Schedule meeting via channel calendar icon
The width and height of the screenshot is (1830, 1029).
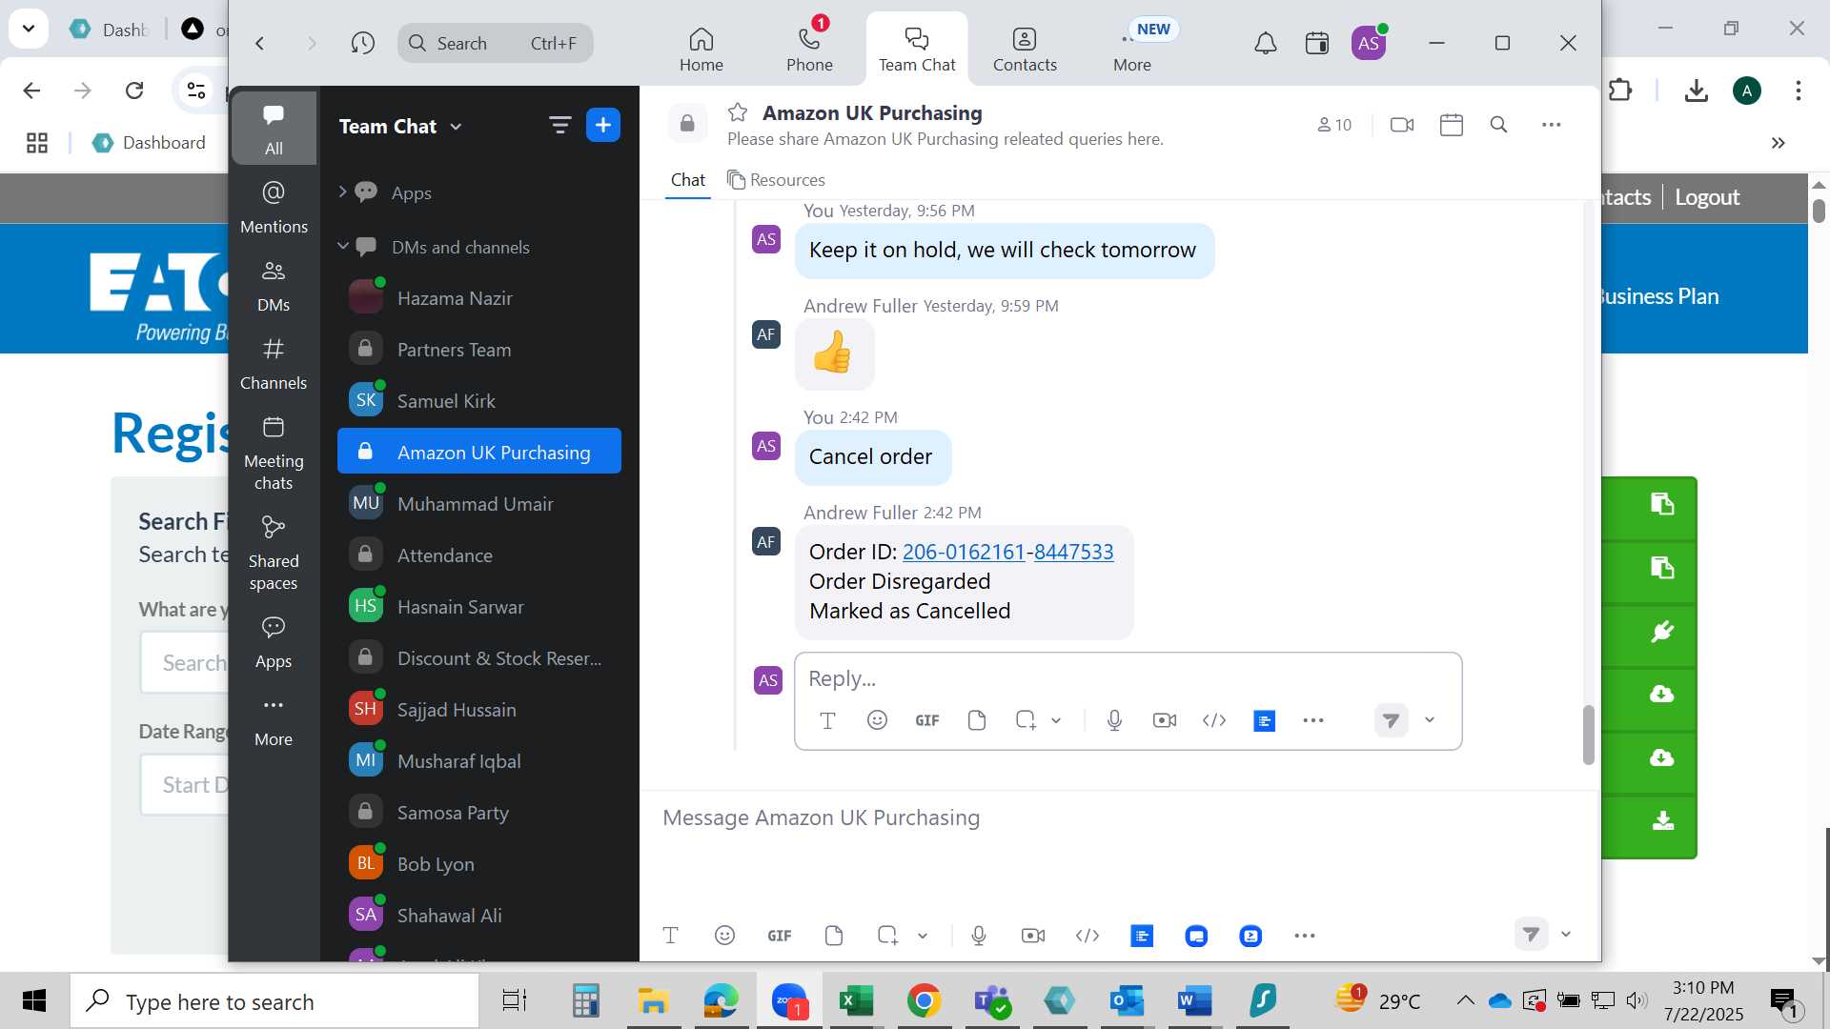tap(1451, 125)
